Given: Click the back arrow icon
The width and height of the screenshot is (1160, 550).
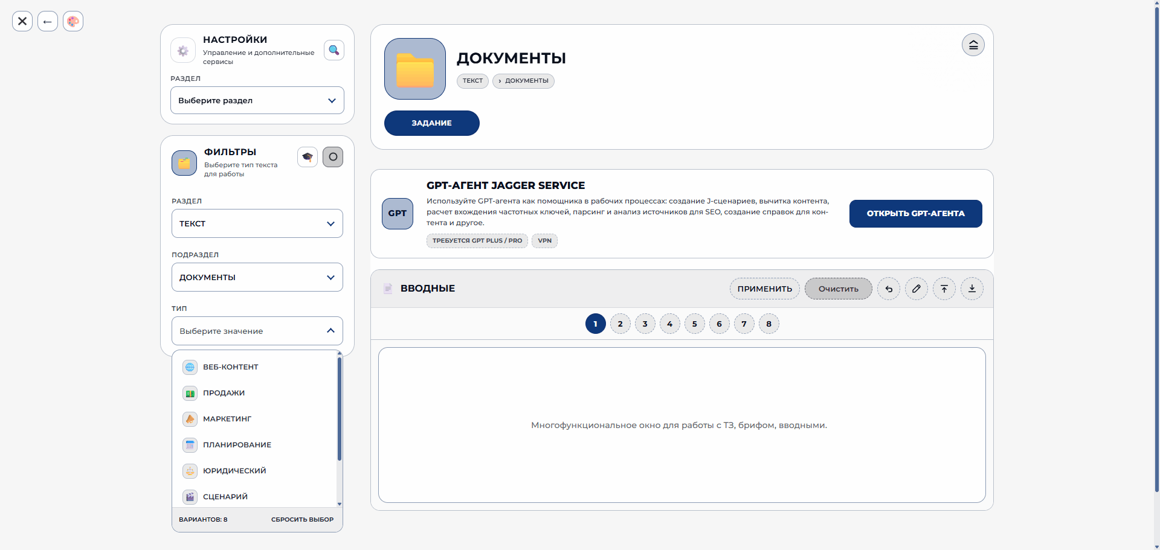Looking at the screenshot, I should (x=48, y=21).
